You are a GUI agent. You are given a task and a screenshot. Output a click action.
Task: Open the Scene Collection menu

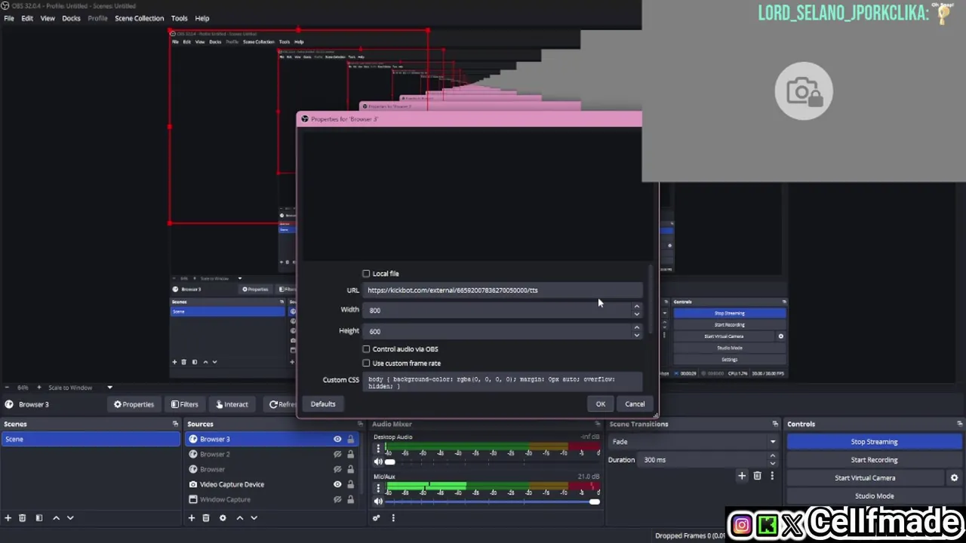tap(139, 18)
